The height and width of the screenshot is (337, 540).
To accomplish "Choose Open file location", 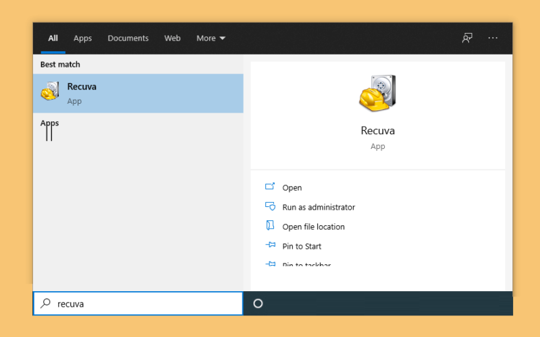I will 313,227.
